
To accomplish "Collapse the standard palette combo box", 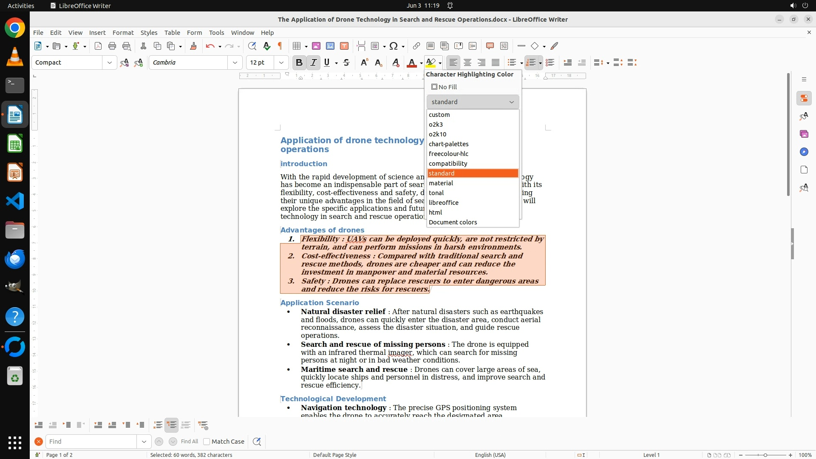I will click(x=473, y=102).
